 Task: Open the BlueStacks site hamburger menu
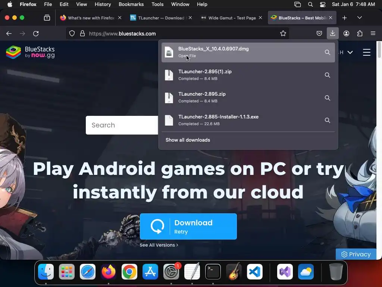[x=367, y=52]
